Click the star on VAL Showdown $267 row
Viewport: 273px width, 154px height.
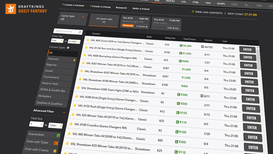tap(82, 71)
